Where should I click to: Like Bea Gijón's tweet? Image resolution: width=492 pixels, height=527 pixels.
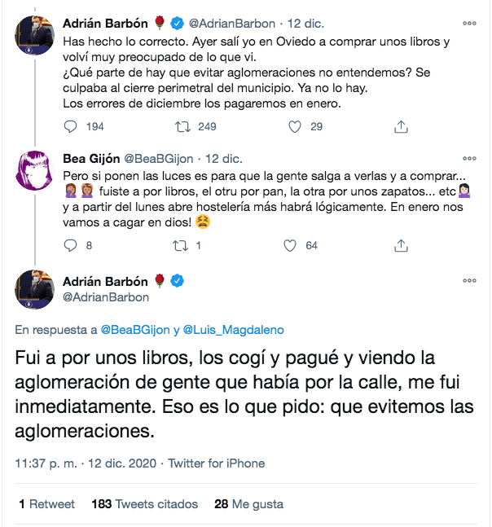click(x=290, y=244)
